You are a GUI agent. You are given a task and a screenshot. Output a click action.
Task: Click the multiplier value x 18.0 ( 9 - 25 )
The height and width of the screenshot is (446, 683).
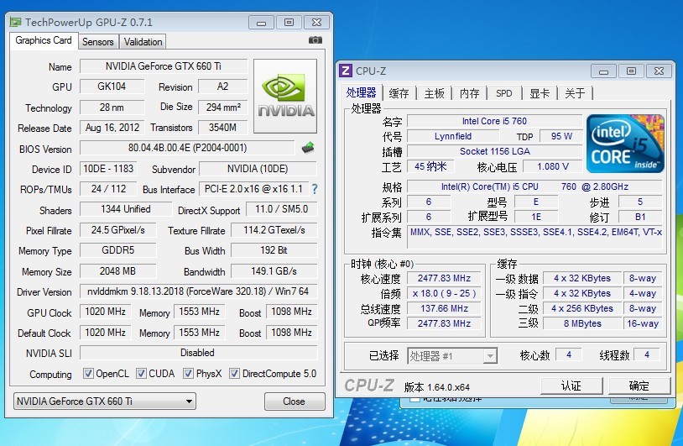444,293
